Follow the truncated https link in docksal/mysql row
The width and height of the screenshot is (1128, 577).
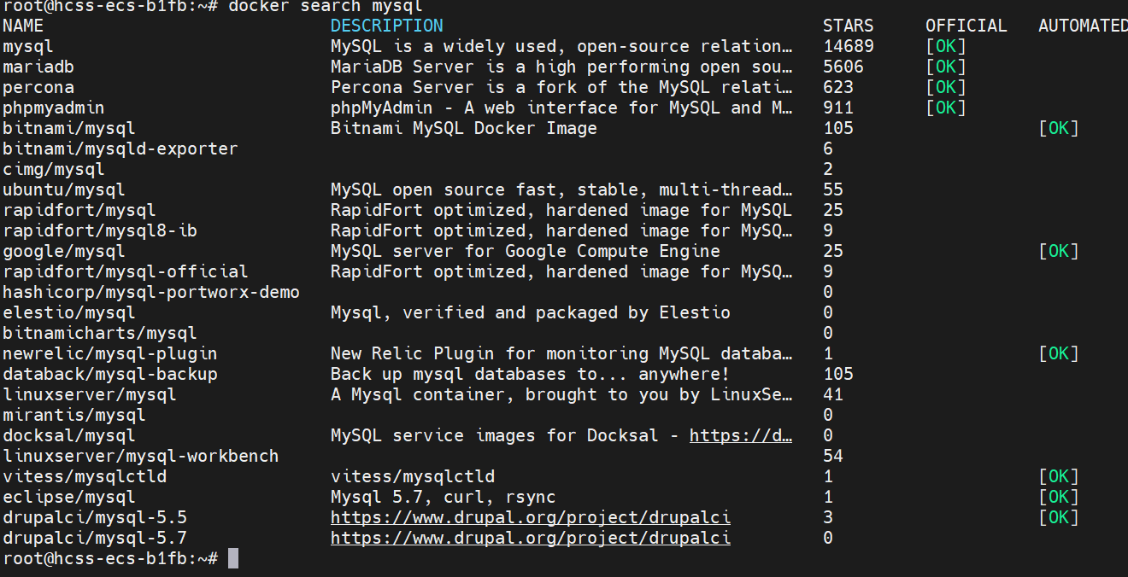tap(741, 436)
